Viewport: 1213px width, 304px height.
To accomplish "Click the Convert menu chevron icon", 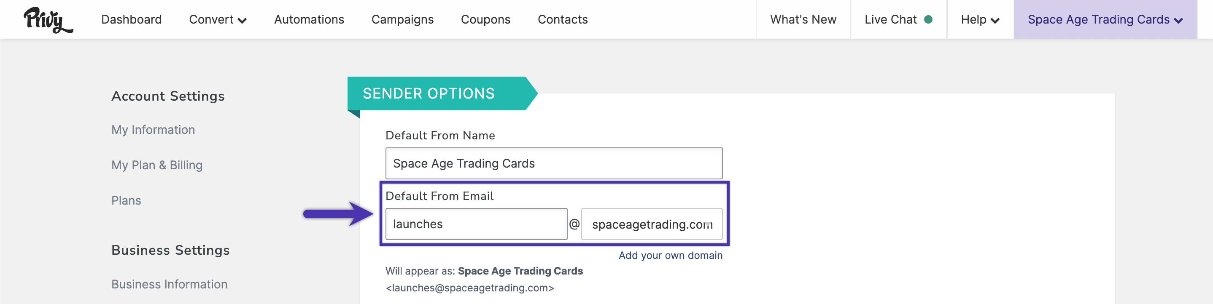I will 243,21.
